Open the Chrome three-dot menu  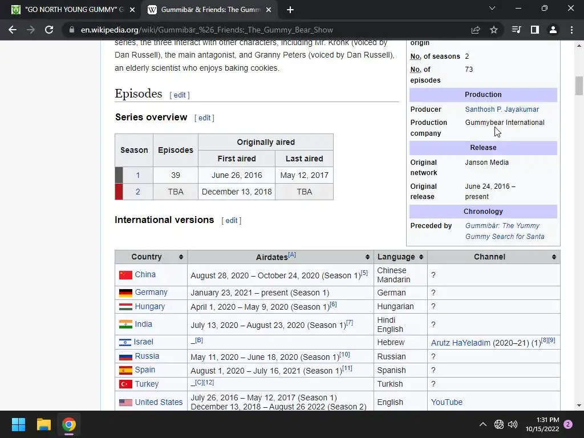(571, 30)
